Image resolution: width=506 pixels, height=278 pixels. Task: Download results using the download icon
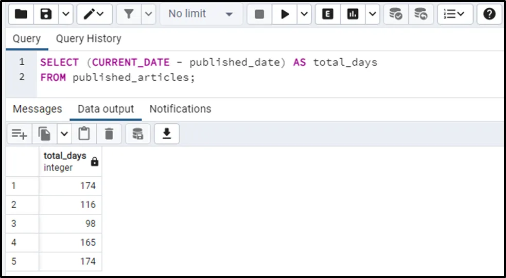coord(166,134)
